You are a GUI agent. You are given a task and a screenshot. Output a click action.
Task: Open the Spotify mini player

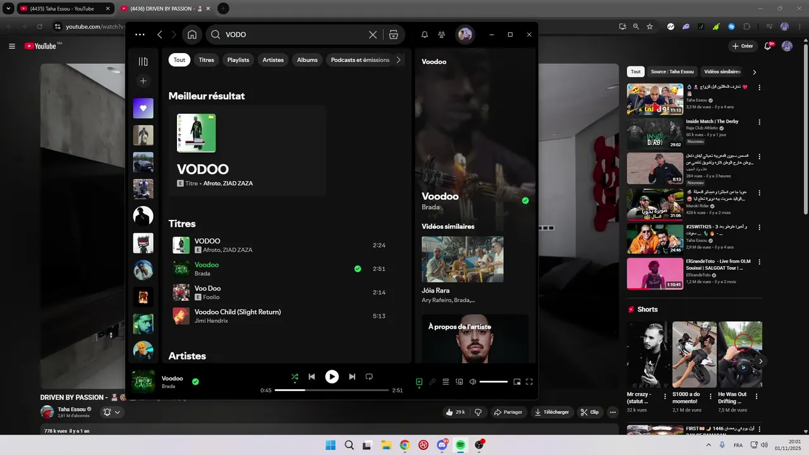pyautogui.click(x=517, y=382)
